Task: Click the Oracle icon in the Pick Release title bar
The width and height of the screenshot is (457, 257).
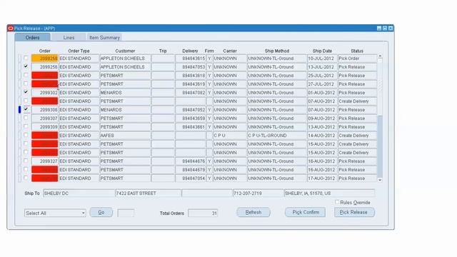Action: [11, 29]
